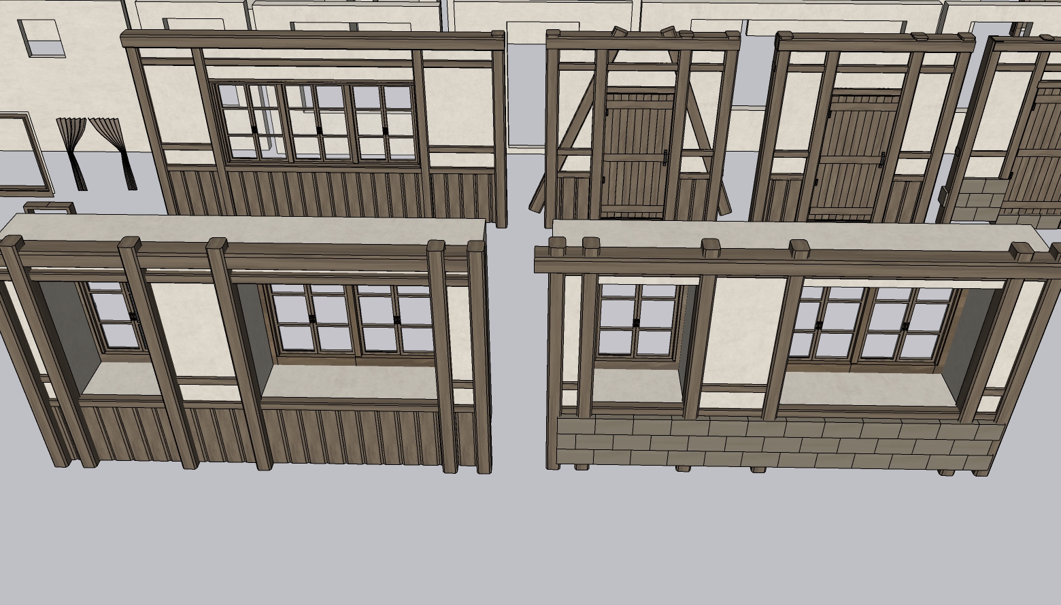Viewport: 1061px width, 605px height.
Task: Select the small window above the stone-block base
Action: (x=637, y=322)
